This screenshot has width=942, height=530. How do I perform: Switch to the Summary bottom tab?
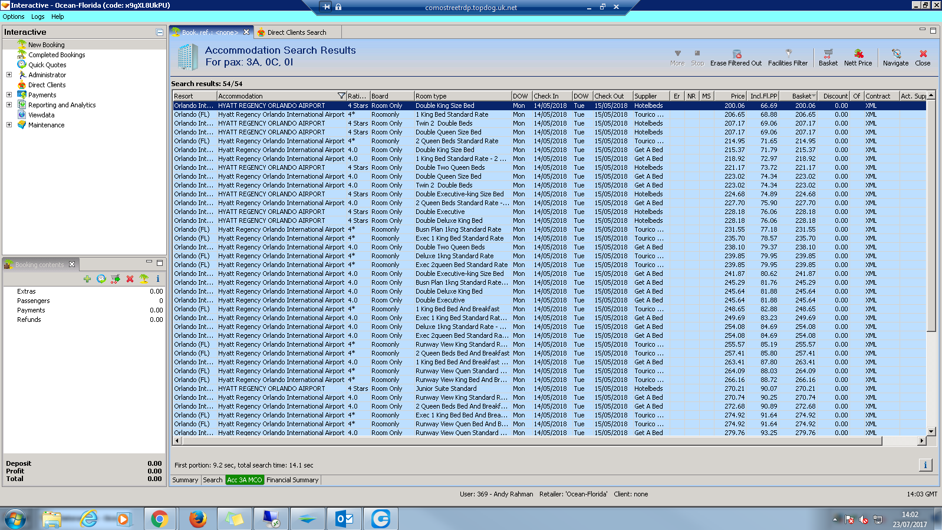coord(185,480)
